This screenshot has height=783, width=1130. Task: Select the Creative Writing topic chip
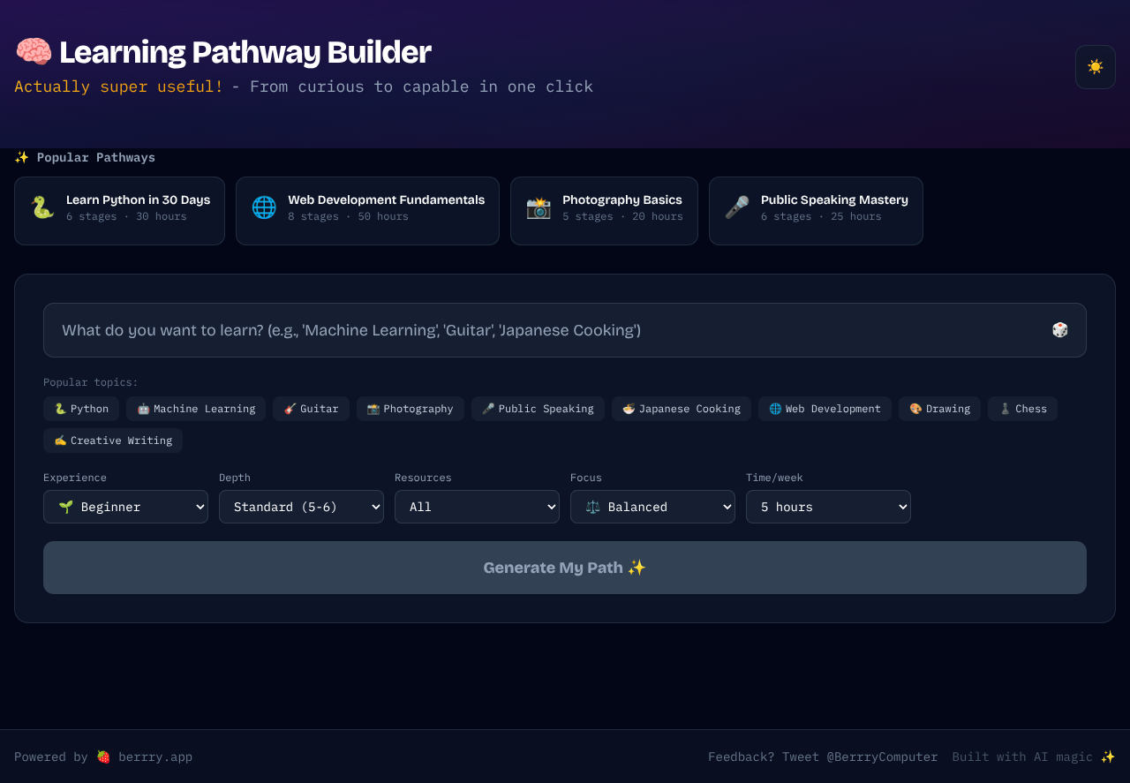click(x=113, y=440)
